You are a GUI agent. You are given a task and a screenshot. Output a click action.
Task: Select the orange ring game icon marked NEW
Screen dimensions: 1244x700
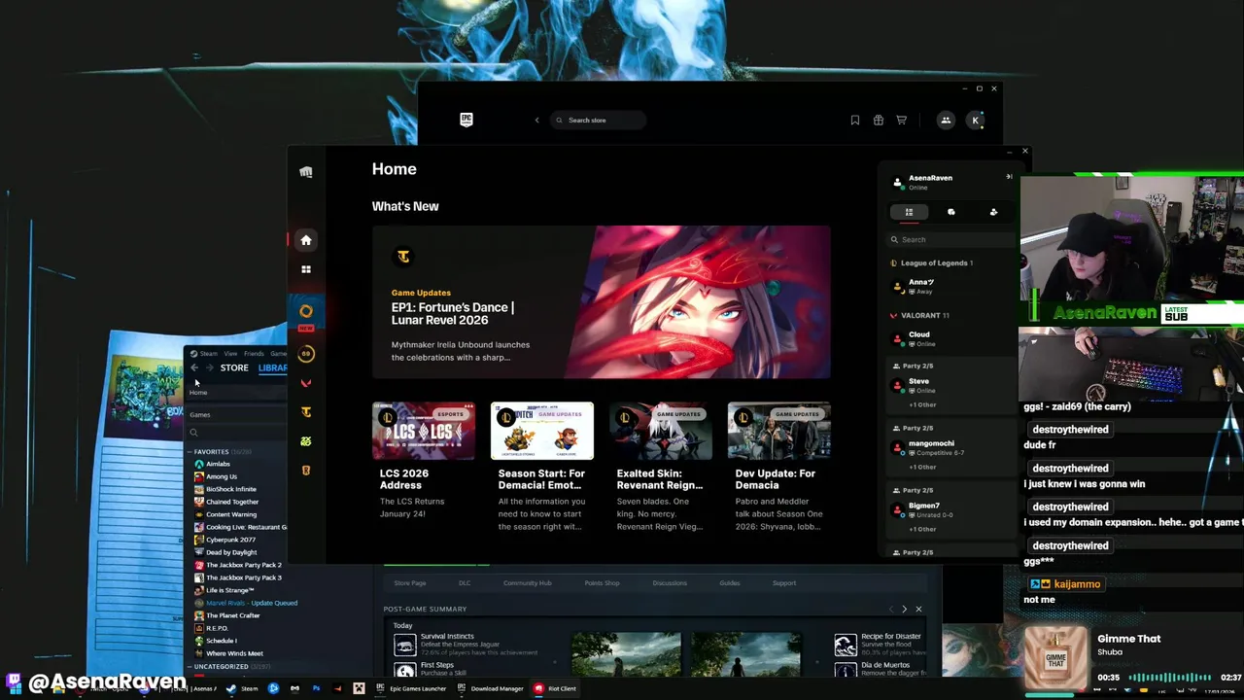306,311
